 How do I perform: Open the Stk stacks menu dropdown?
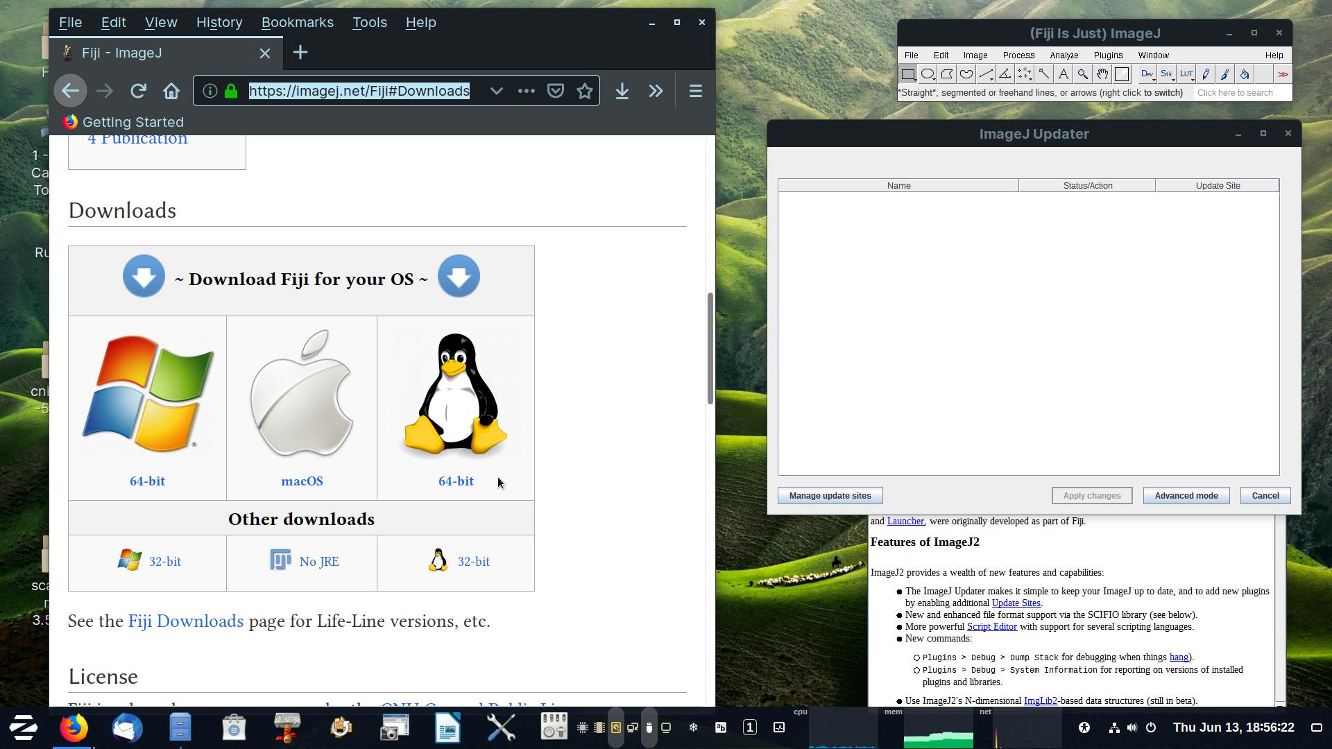point(1167,74)
